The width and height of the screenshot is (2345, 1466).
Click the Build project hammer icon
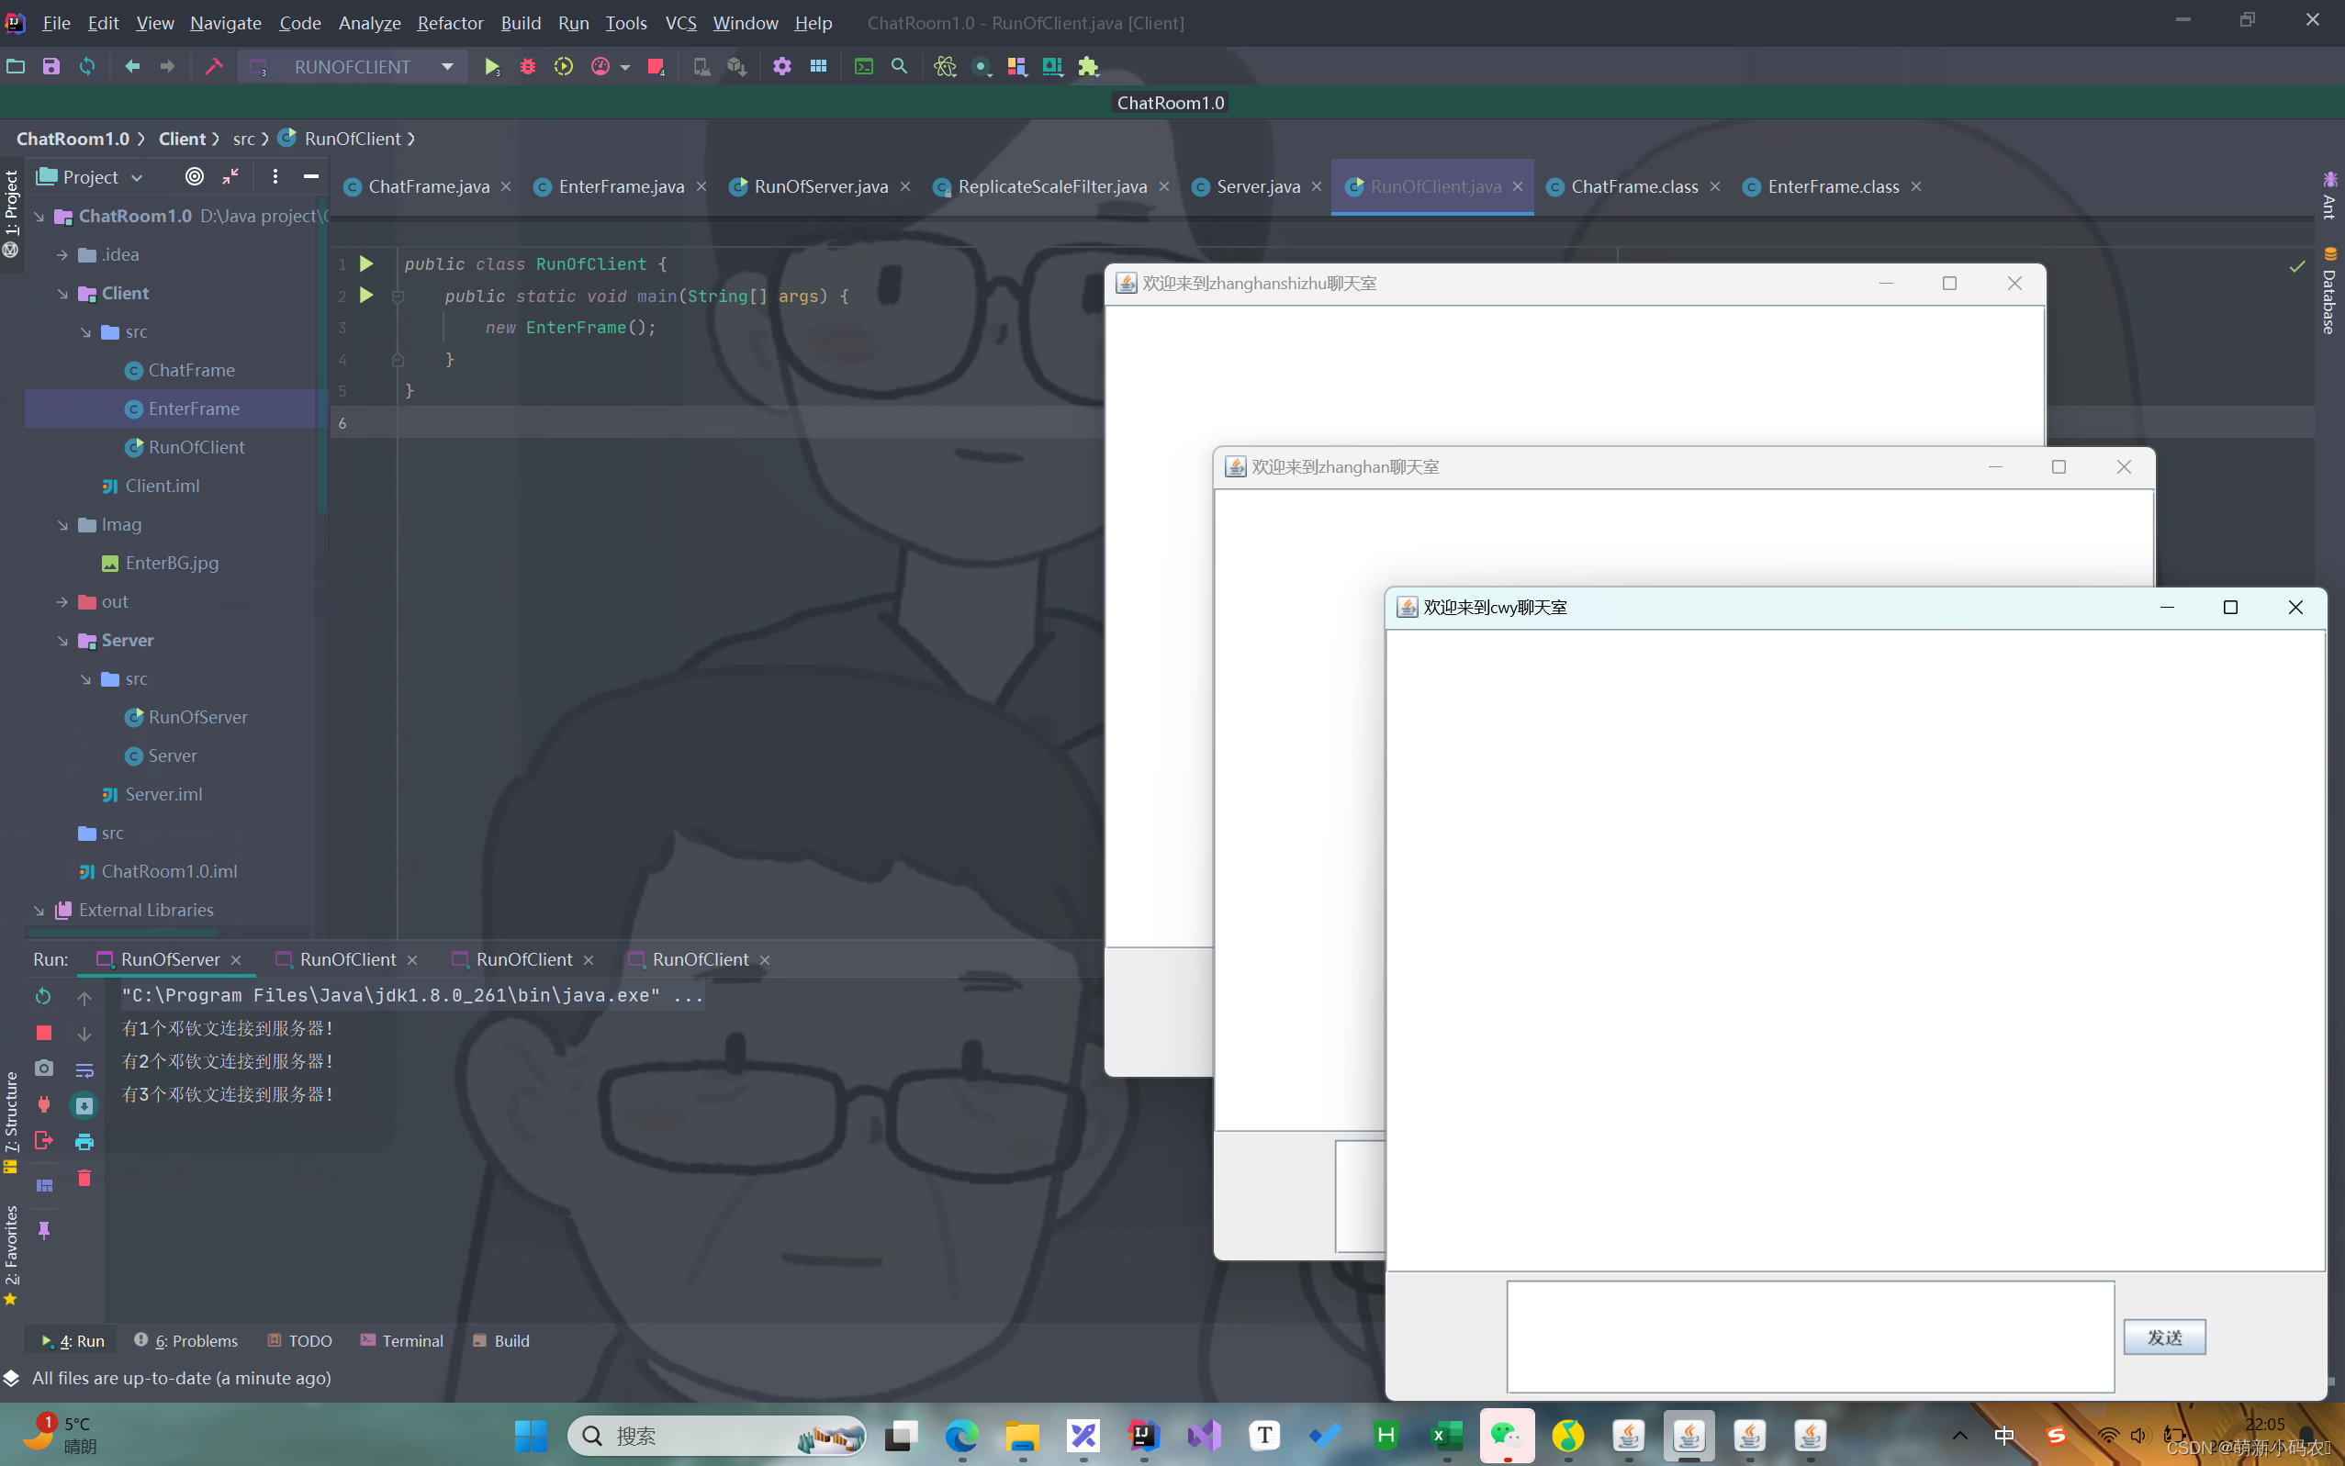coord(213,67)
